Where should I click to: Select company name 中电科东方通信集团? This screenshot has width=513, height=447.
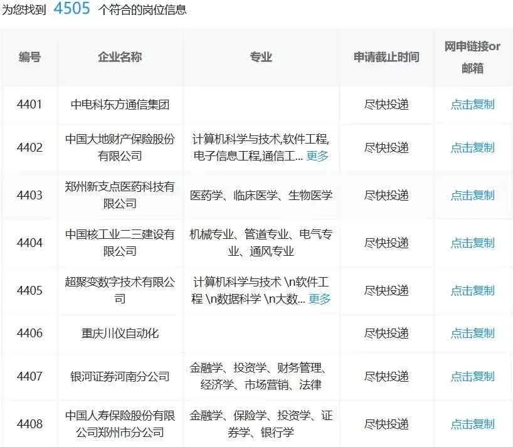[120, 105]
